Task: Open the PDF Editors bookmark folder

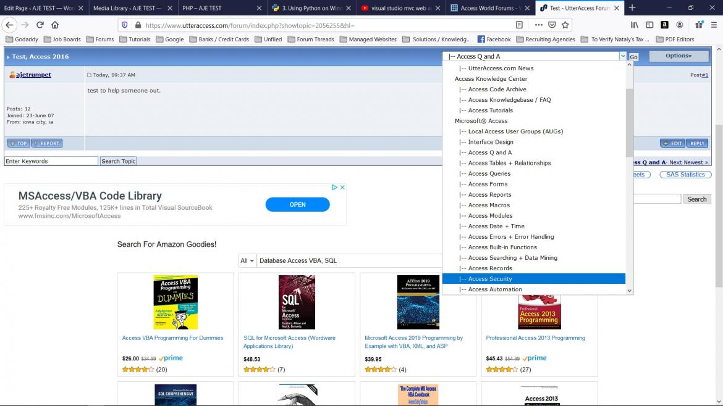Action: point(675,39)
